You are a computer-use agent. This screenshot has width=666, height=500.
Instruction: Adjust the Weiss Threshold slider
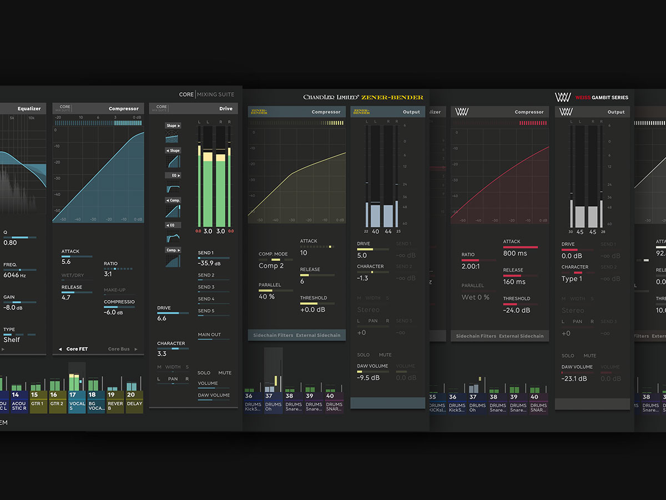(520, 304)
